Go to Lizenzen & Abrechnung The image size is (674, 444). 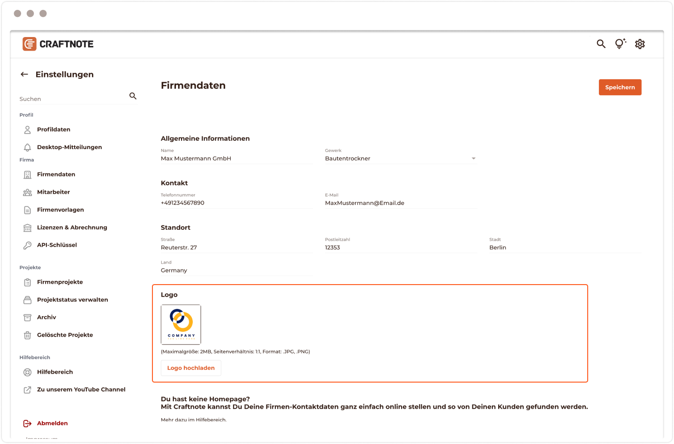pos(72,227)
